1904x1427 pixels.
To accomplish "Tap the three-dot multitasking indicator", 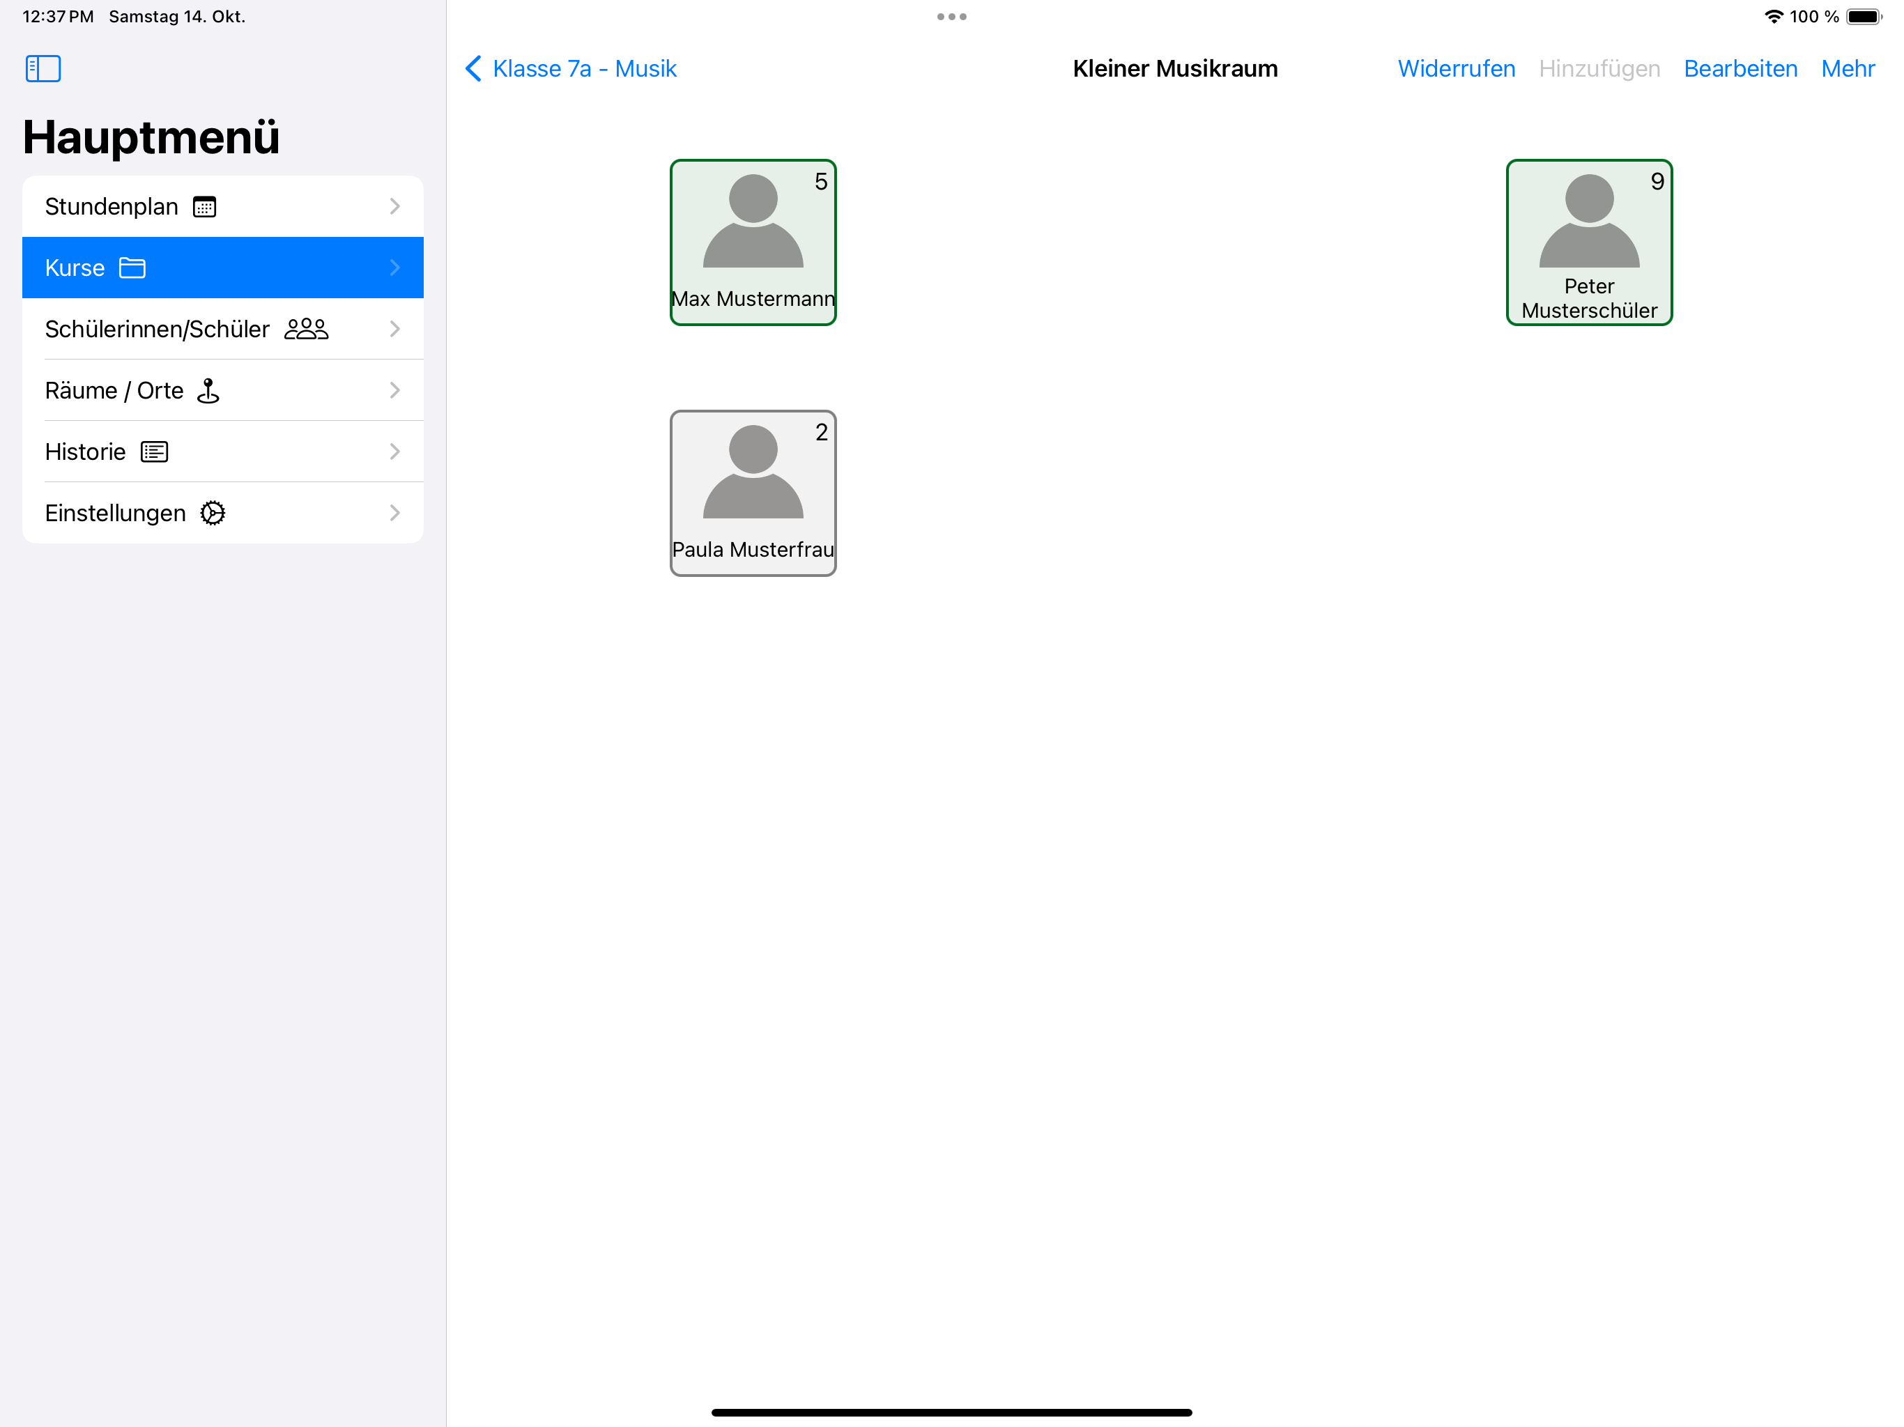I will click(952, 16).
